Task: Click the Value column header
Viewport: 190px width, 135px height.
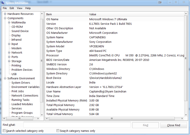Action: tap(136, 14)
